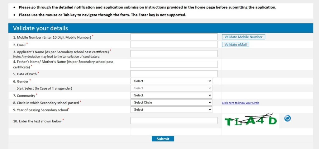Image resolution: width=319 pixels, height=149 pixels.
Task: Open Click here to know your Circle link
Action: point(240,103)
